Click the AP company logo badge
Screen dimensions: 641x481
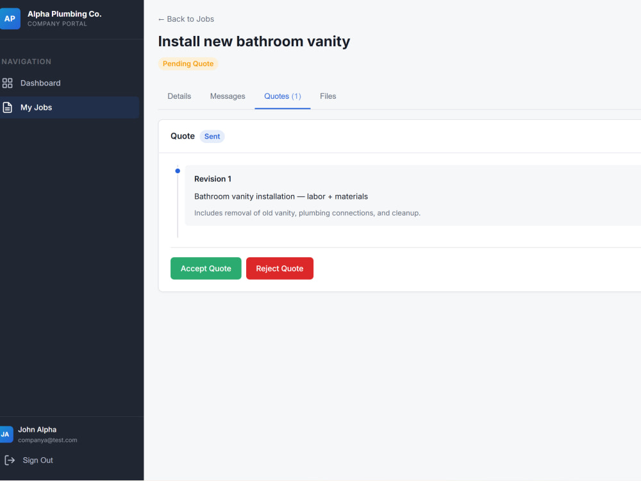[x=9, y=19]
